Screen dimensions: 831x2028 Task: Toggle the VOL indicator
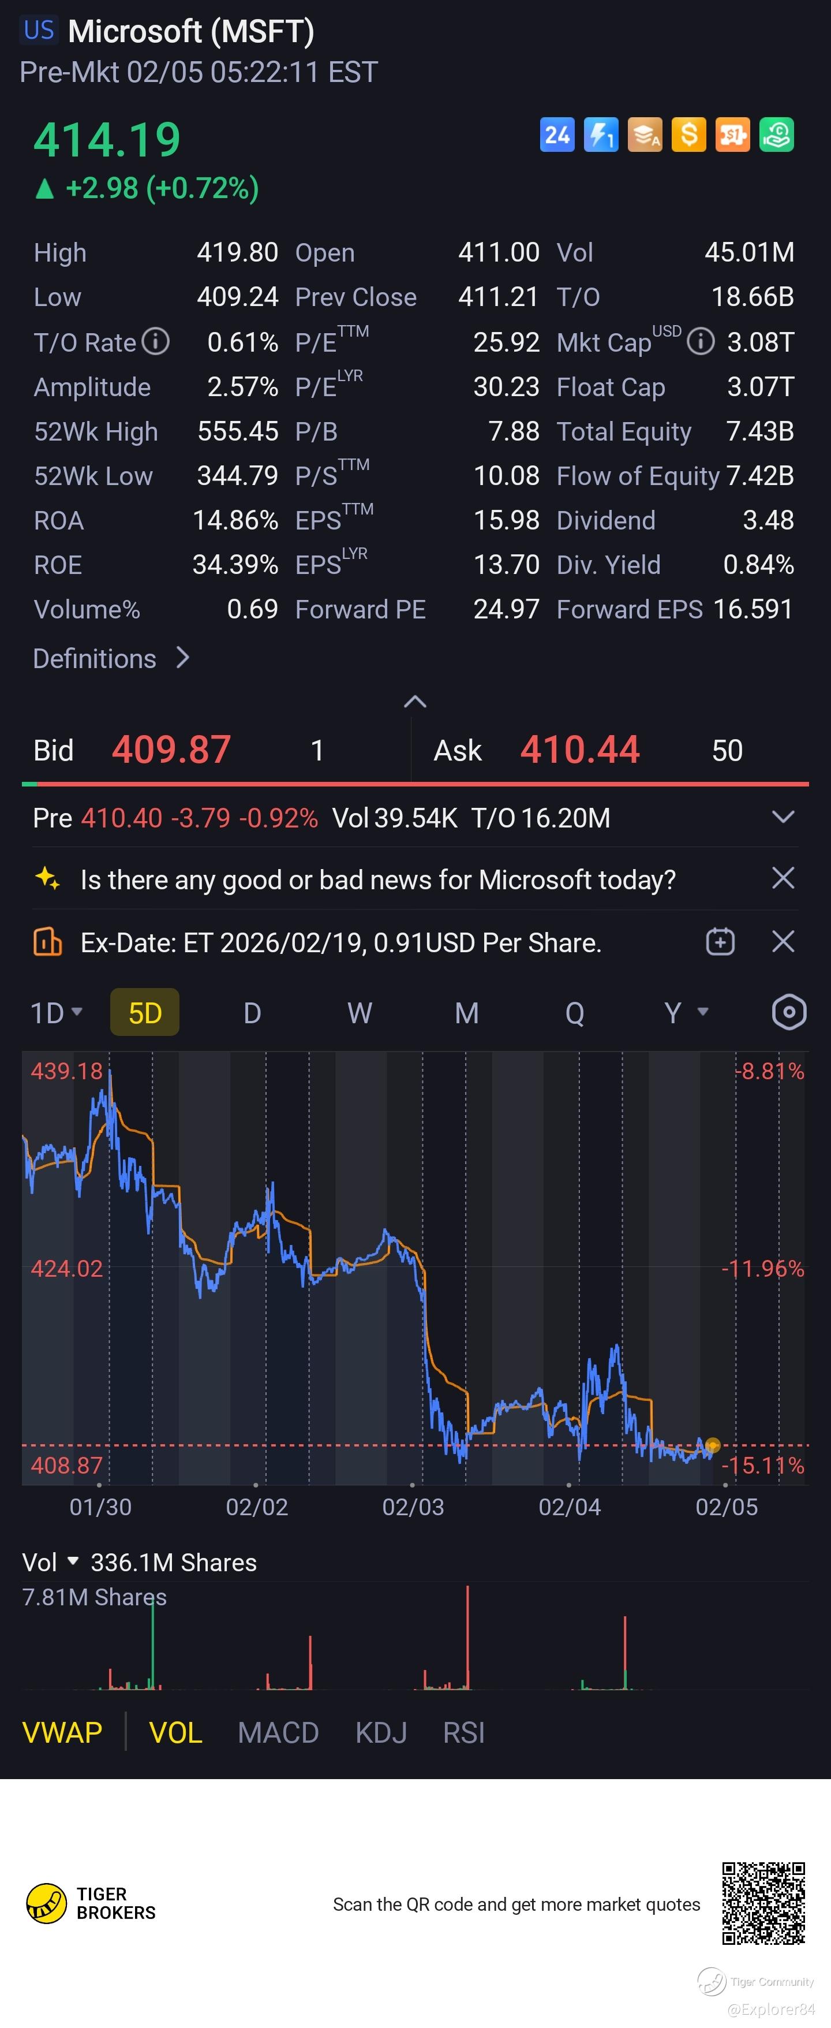175,1733
